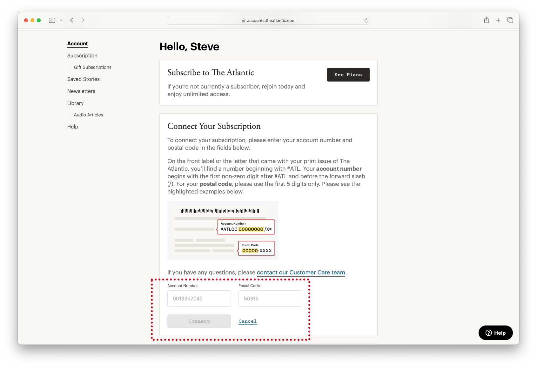The image size is (537, 368).
Task: Click the back navigation arrow
Action: [72, 20]
